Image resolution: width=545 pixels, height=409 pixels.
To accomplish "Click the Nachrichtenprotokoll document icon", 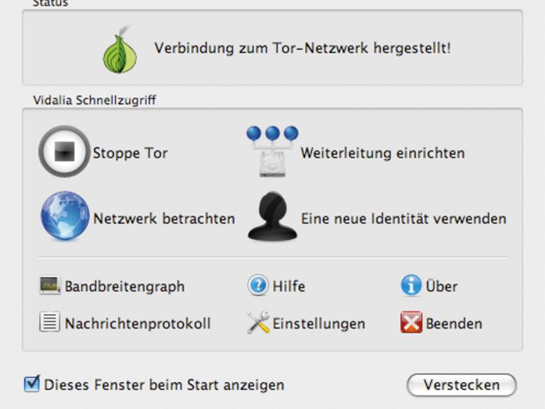I will click(x=50, y=321).
